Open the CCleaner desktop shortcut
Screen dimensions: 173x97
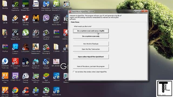coord(26,91)
